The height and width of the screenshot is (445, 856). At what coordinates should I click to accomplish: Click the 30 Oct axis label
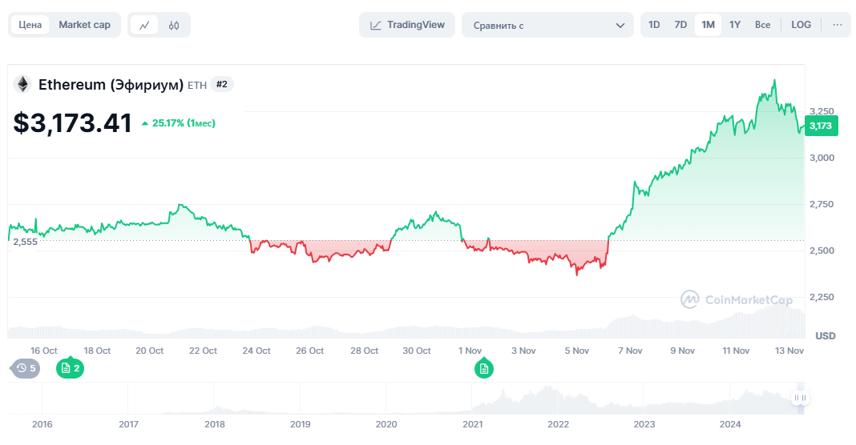(417, 351)
